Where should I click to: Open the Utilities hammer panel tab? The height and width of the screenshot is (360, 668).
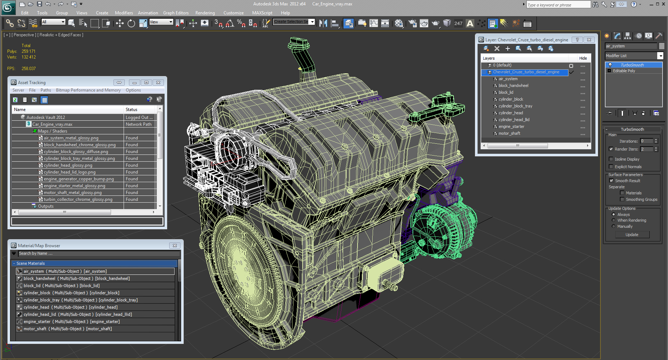tap(659, 36)
